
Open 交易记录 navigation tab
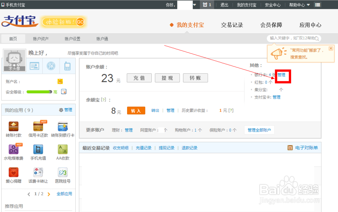point(232,25)
